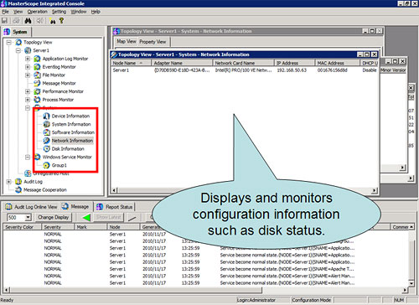Select Audit Log tree icon

click(18, 182)
